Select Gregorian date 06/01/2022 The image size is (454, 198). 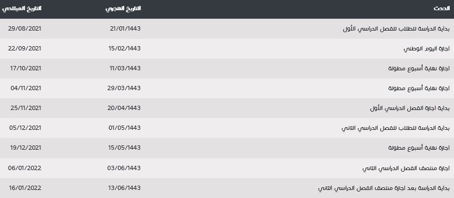[25, 168]
